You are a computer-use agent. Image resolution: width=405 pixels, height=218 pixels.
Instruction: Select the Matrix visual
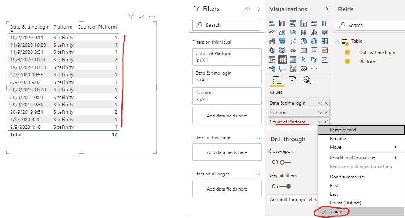pos(293,59)
